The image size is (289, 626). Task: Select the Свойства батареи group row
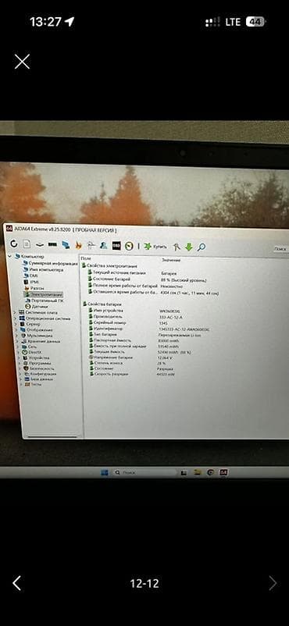102,304
